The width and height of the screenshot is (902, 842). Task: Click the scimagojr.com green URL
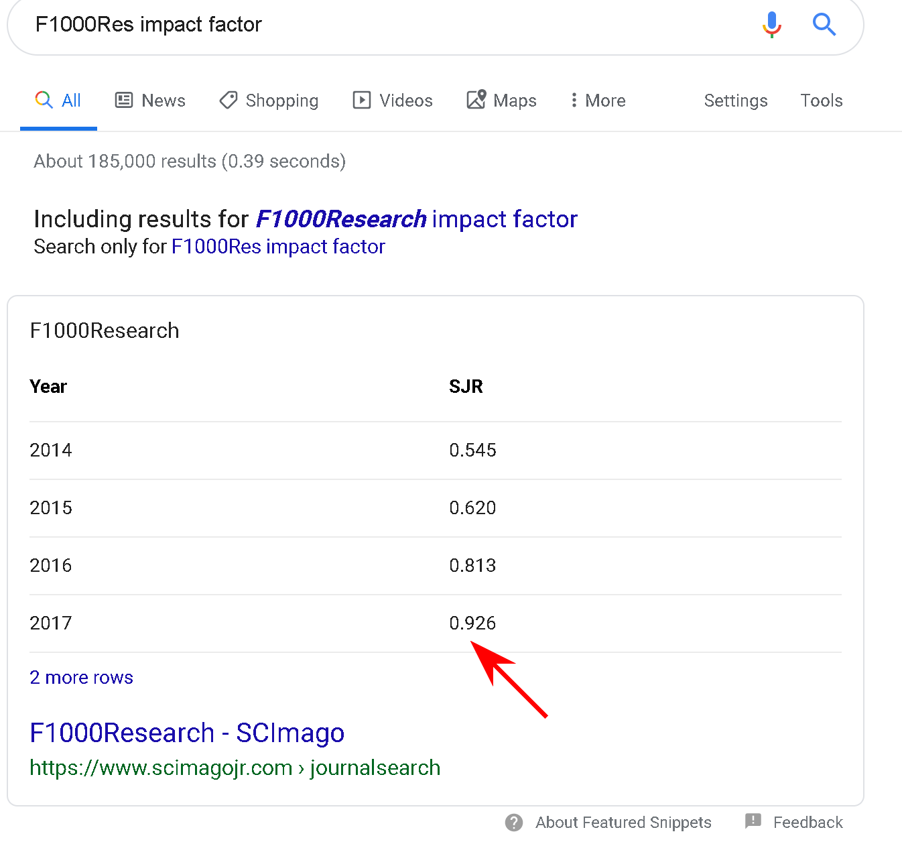click(x=235, y=768)
